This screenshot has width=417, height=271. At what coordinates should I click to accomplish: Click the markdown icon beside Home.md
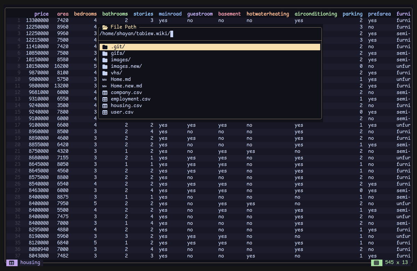coord(105,80)
